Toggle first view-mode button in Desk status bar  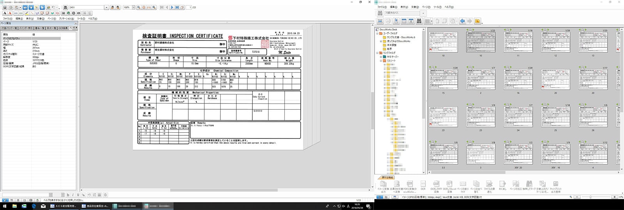(x=379, y=197)
